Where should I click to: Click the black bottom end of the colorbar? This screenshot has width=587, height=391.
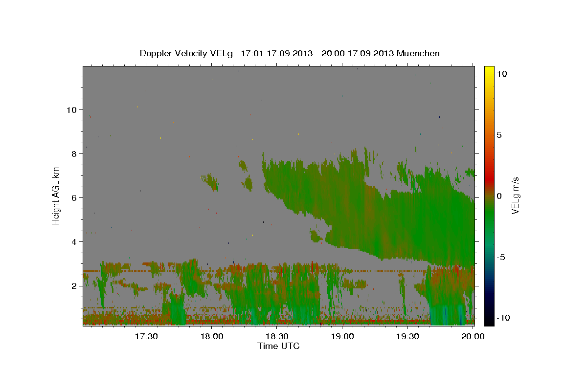click(x=489, y=322)
